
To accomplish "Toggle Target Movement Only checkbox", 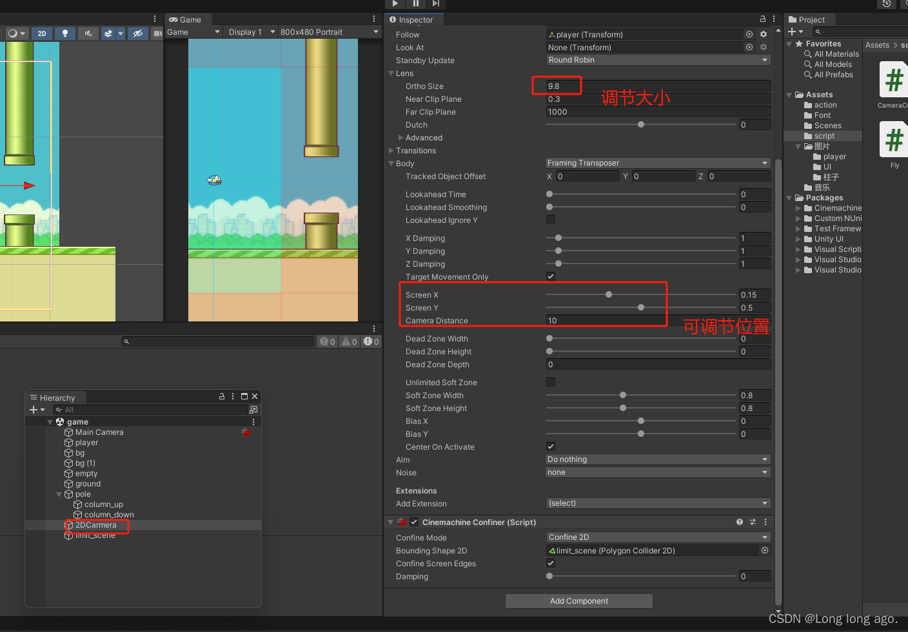I will (551, 276).
